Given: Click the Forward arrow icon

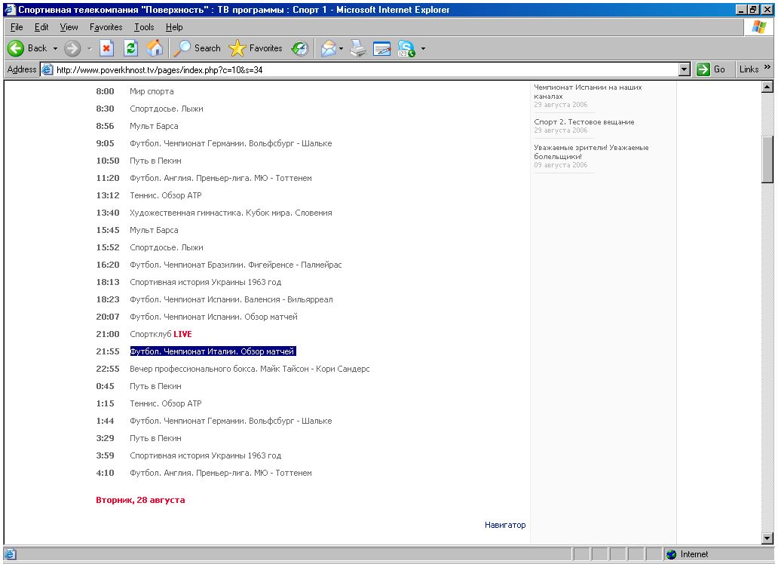Looking at the screenshot, I should 72,48.
